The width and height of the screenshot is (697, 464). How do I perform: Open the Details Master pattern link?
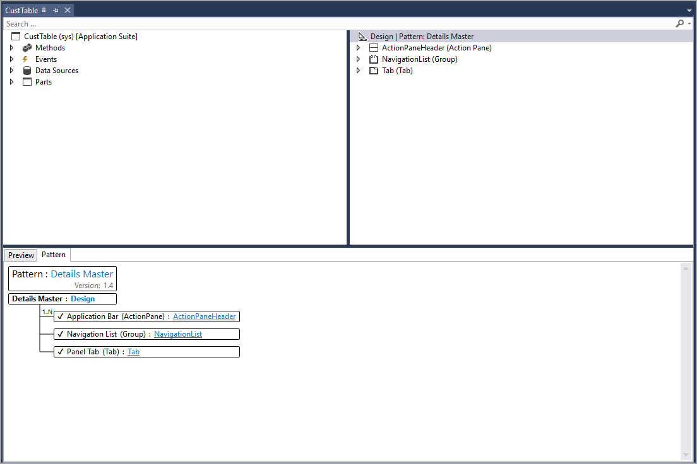[81, 274]
